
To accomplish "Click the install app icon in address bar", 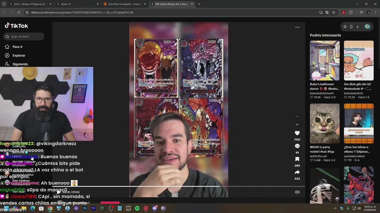I will coord(321,12).
